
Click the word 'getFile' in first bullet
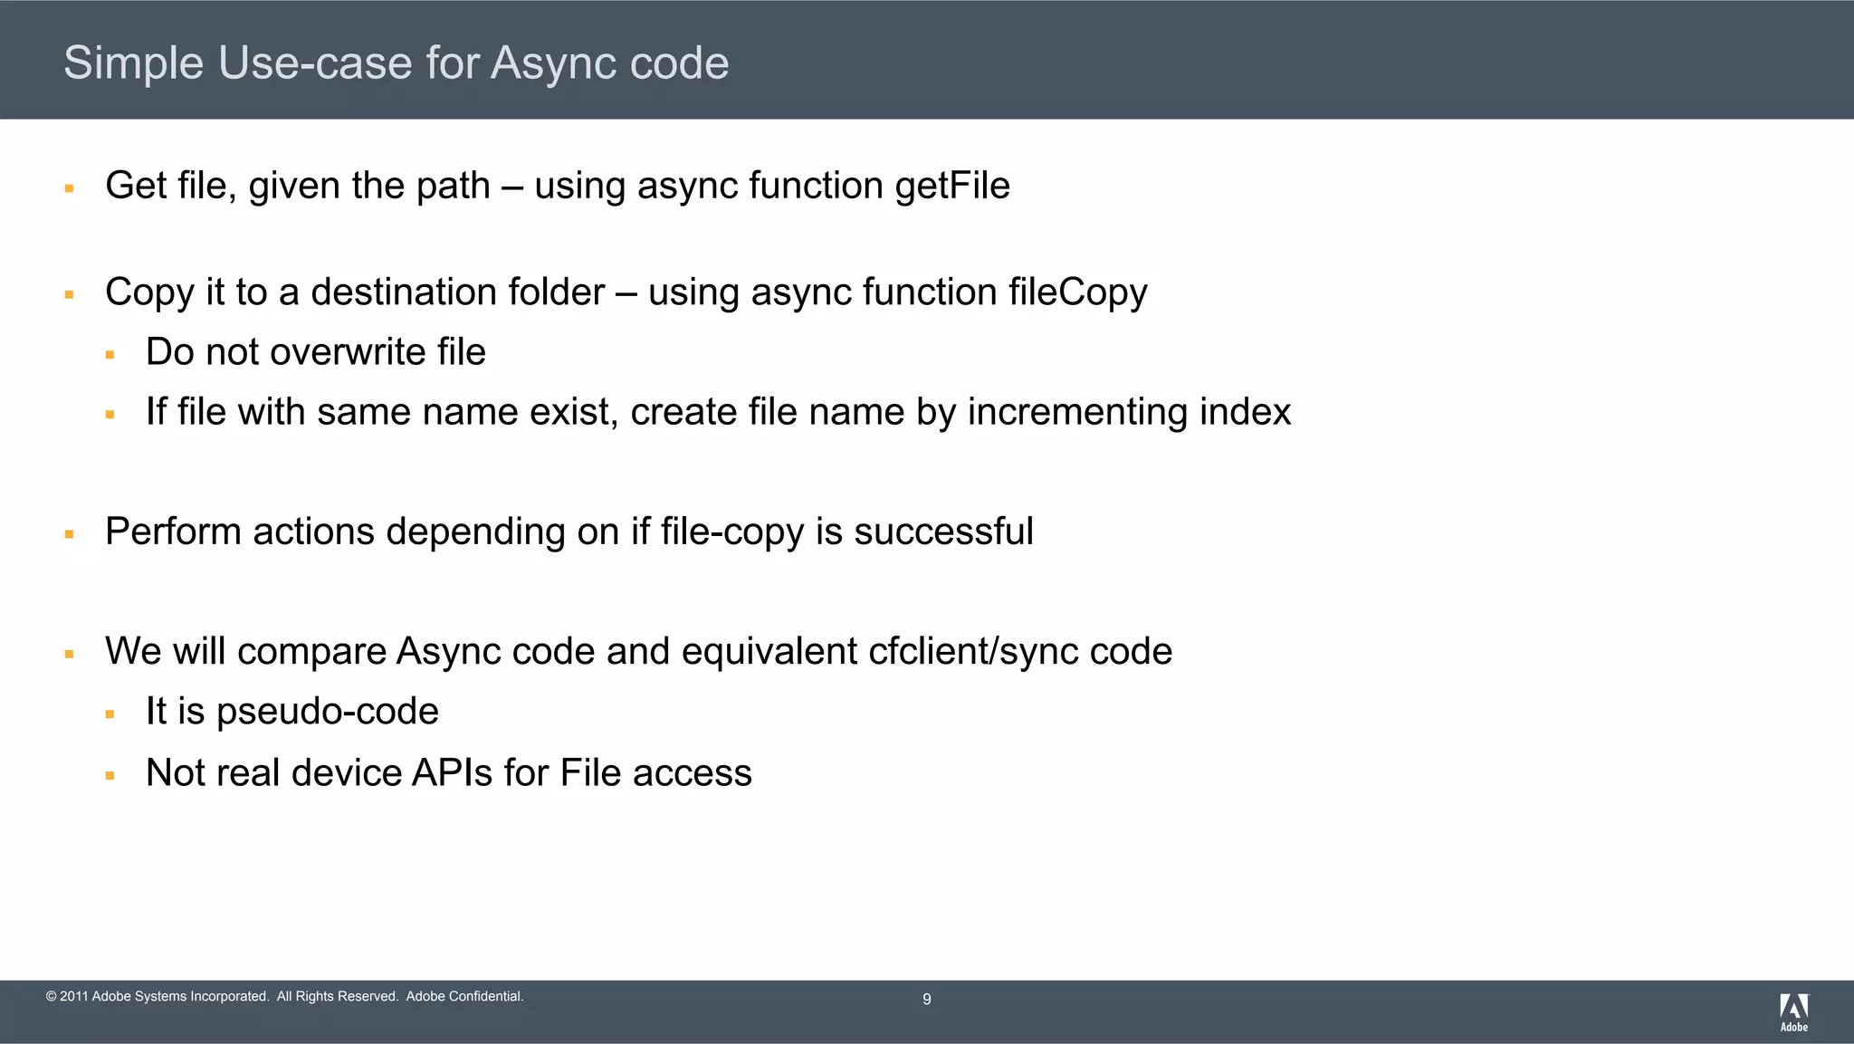[x=951, y=186]
